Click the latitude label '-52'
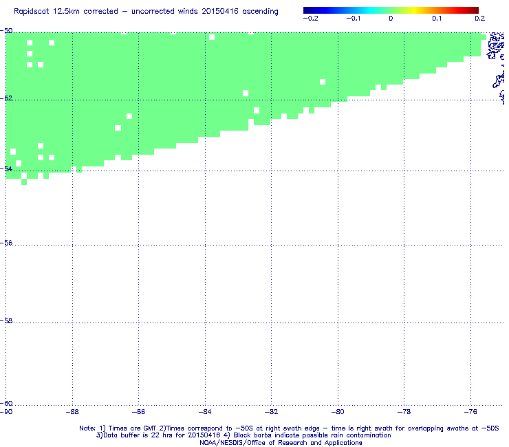The height and width of the screenshot is (447, 509). (6, 98)
